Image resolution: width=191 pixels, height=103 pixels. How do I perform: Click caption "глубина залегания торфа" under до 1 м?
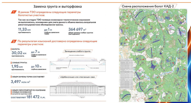(52, 33)
